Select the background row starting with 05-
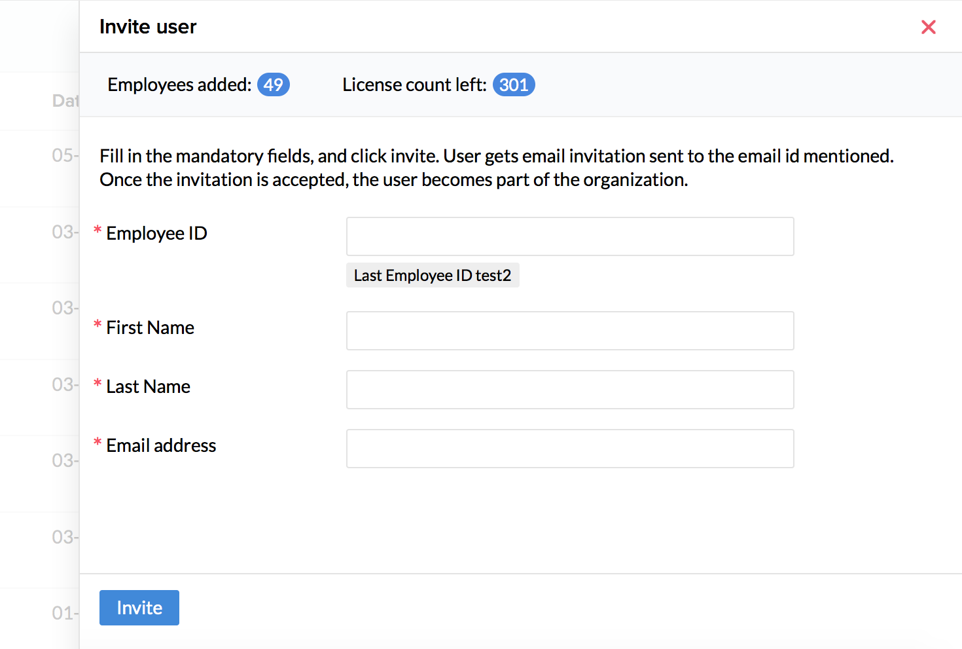The height and width of the screenshot is (649, 962). [x=64, y=155]
